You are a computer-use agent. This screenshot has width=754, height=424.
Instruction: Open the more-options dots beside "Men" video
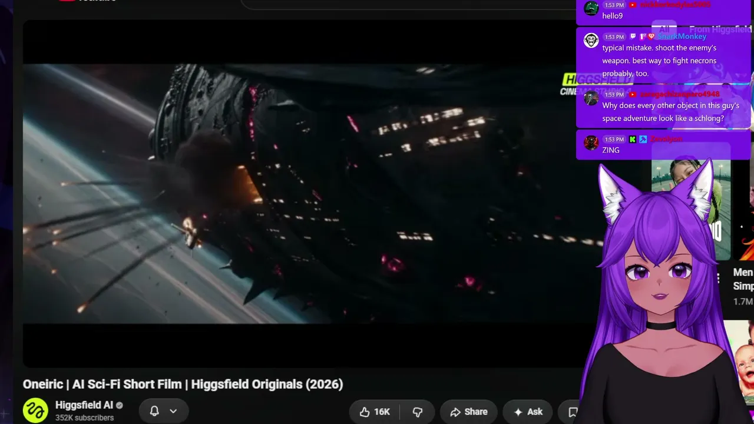(x=717, y=278)
